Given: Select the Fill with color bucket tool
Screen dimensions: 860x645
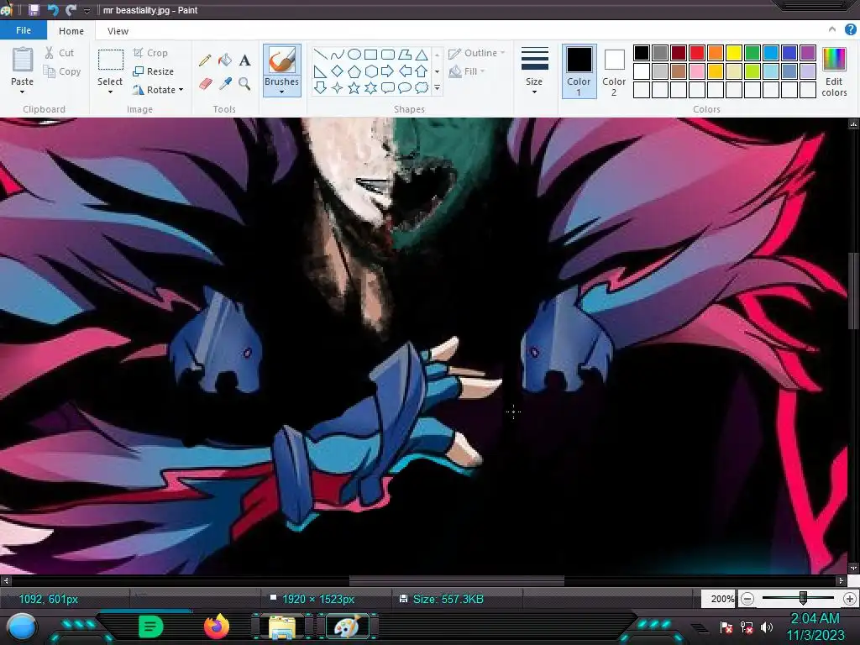Looking at the screenshot, I should pyautogui.click(x=225, y=60).
